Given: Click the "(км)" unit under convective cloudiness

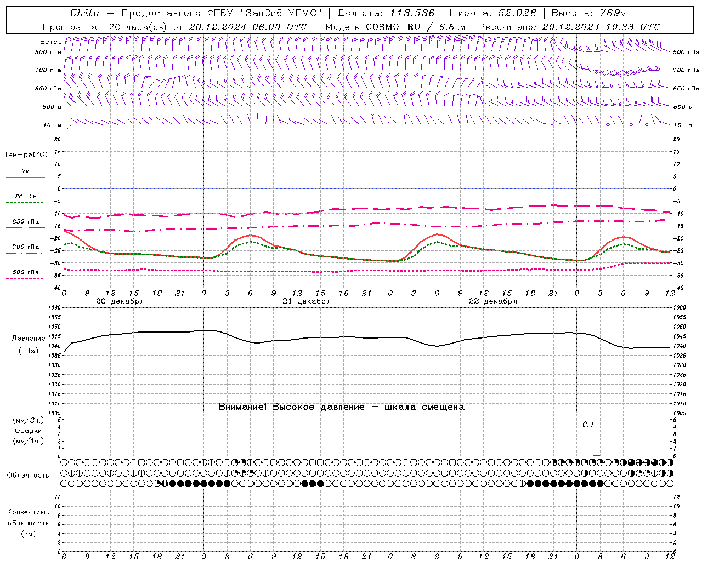Looking at the screenshot, I should [28, 534].
